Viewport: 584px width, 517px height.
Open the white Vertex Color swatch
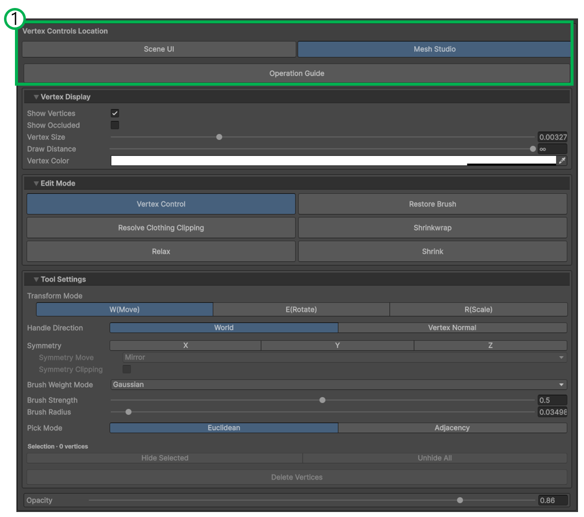pyautogui.click(x=333, y=160)
